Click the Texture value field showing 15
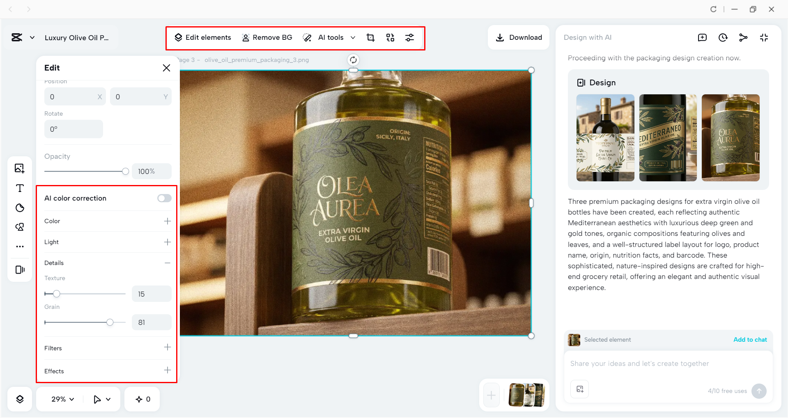The width and height of the screenshot is (788, 418). pos(152,294)
